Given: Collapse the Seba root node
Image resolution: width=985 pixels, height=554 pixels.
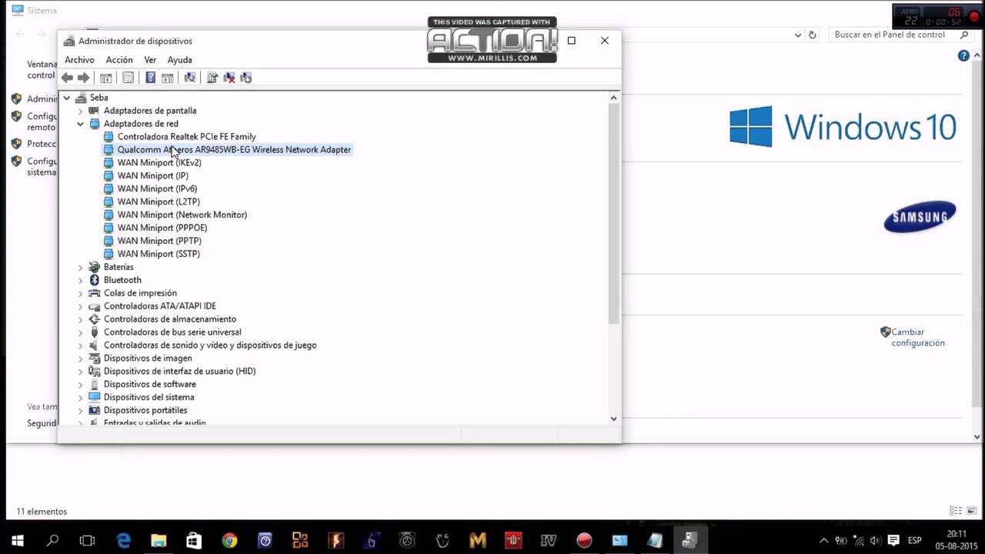Looking at the screenshot, I should coord(67,98).
